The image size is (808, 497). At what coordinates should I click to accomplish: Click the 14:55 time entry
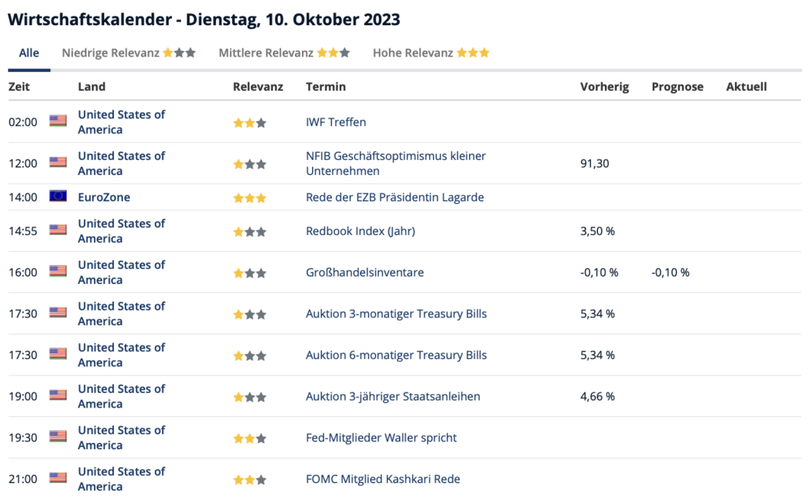click(x=23, y=231)
